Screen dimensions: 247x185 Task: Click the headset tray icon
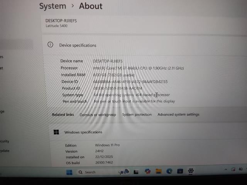pyautogui.click(x=233, y=170)
